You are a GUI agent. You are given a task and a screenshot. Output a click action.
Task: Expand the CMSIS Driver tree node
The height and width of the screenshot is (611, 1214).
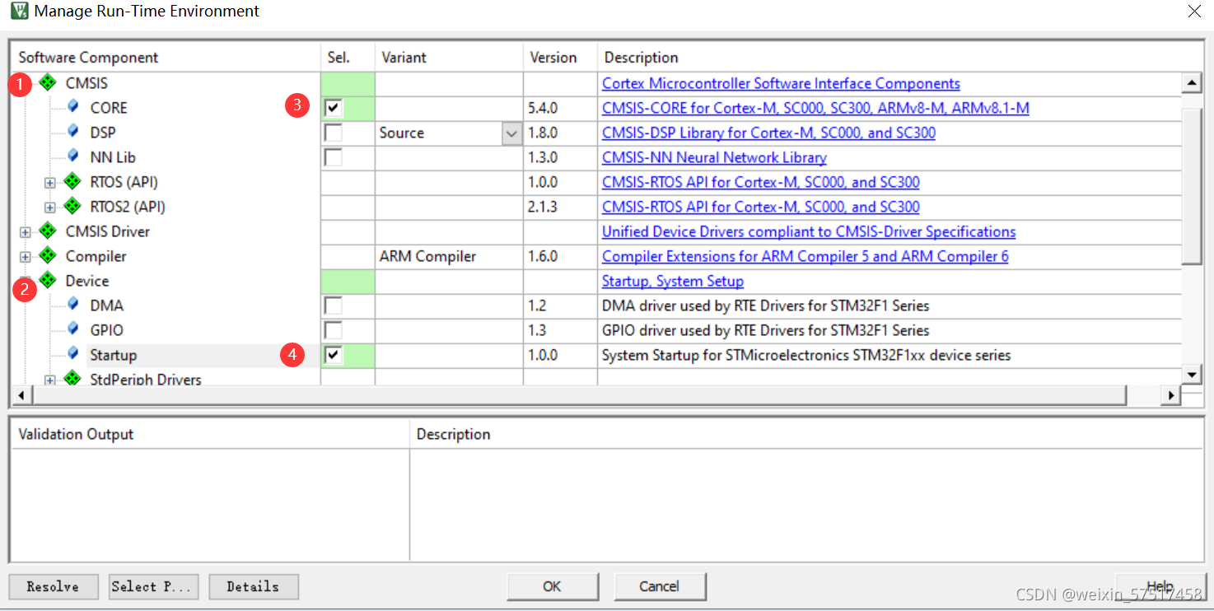[x=26, y=232]
